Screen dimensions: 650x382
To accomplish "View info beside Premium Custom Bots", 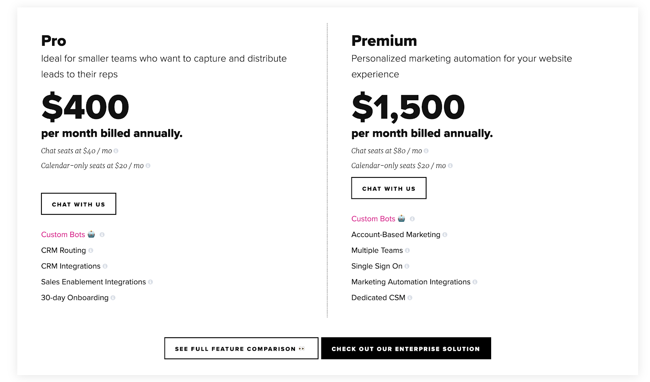I will 413,219.
